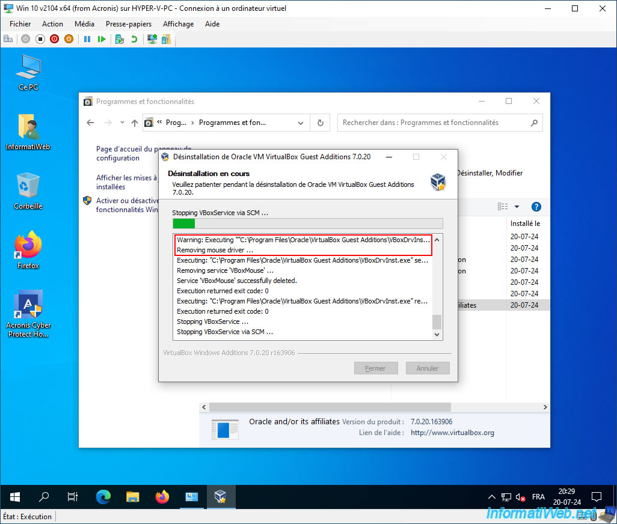617x524 pixels.
Task: Select the 'Stopping VBoxService ...' log line
Action: click(212, 321)
